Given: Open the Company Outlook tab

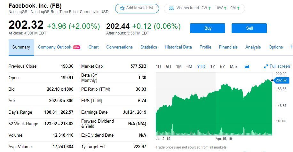Looking at the screenshot, I should [55, 47].
